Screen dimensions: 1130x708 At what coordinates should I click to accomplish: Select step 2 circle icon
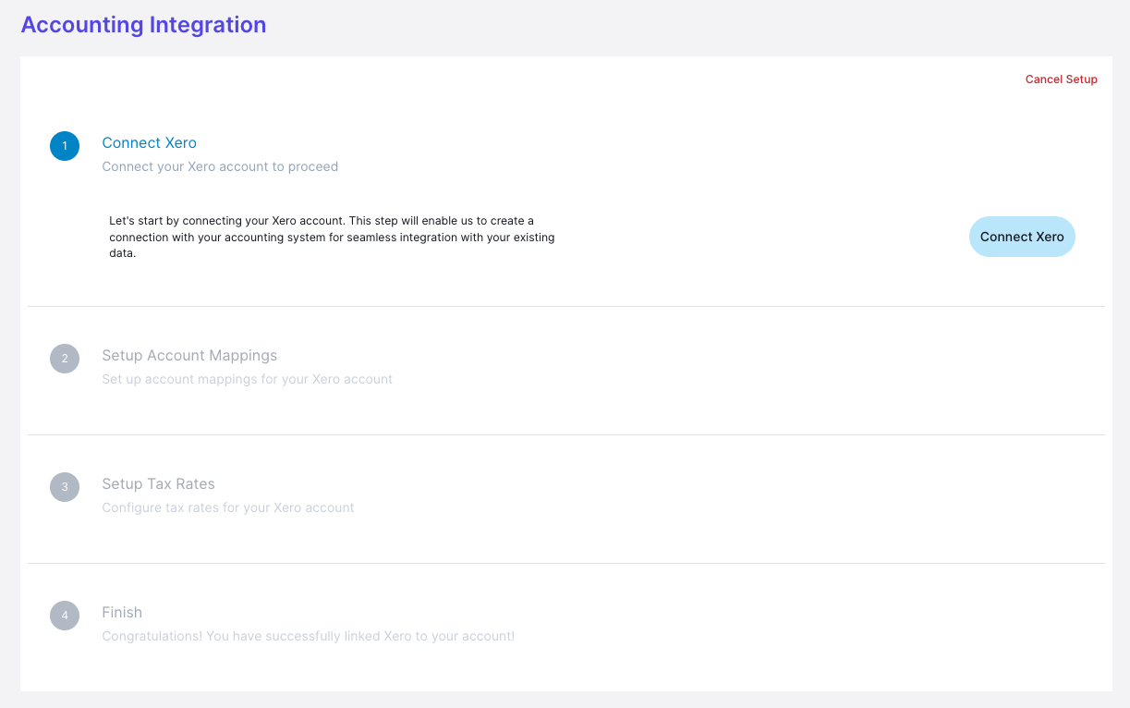tap(65, 359)
